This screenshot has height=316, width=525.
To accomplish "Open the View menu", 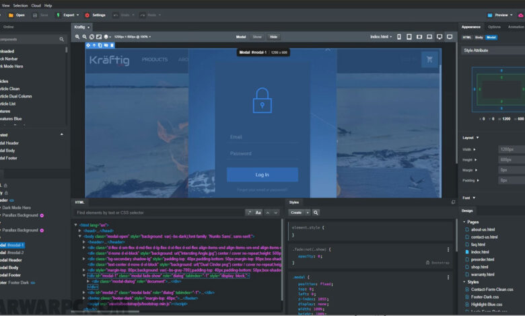I will (x=5, y=5).
